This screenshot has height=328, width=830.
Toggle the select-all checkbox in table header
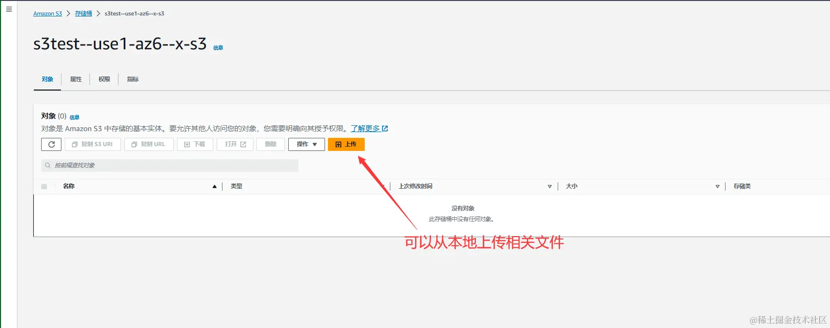tap(44, 186)
